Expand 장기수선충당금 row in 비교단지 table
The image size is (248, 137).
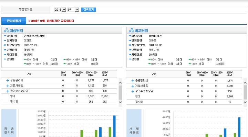click(x=133, y=91)
